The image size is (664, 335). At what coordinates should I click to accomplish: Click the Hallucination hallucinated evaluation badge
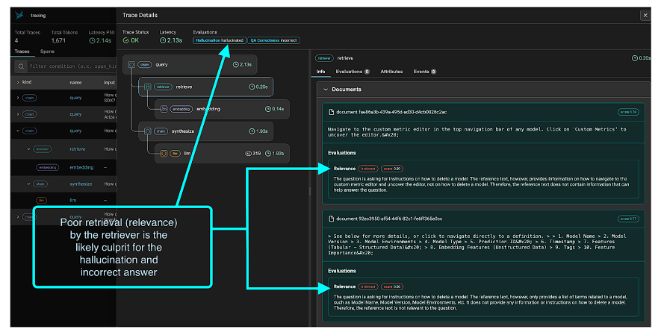[x=220, y=40]
